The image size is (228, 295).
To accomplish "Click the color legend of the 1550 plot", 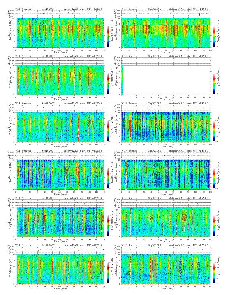I will 215,178.
